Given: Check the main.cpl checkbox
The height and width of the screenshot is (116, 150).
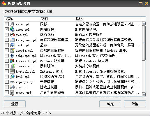Looking at the screenshot, I should (x=7, y=24).
